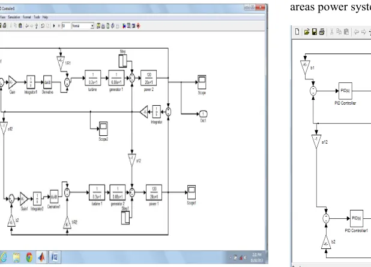Click Print icon in right window toolbar
This screenshot has width=371, height=267.
pyautogui.click(x=322, y=32)
